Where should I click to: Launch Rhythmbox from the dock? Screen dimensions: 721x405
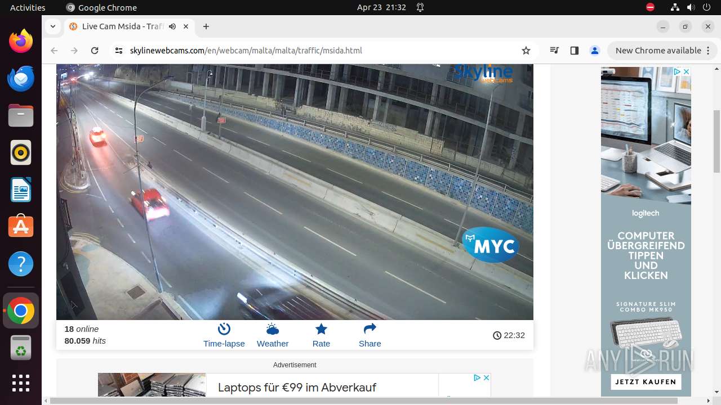coord(21,152)
